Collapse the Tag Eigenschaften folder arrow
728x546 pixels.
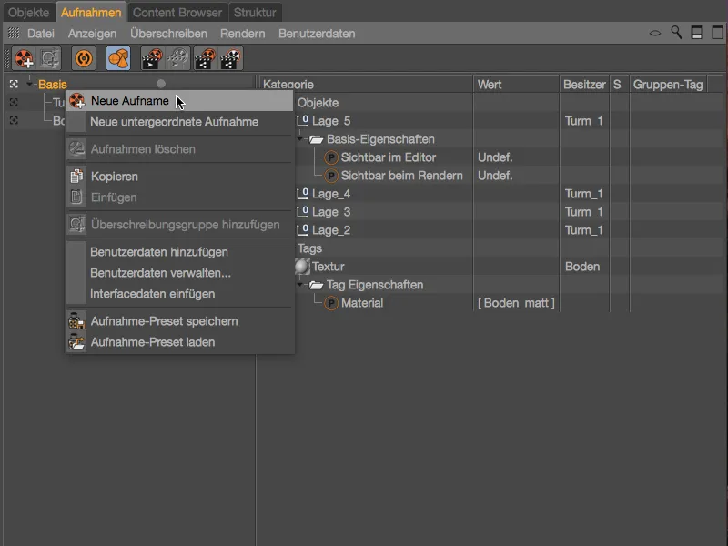300,285
